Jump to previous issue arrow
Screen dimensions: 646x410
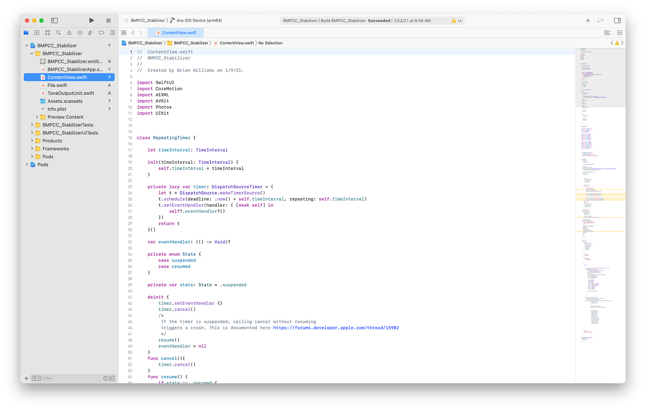pos(612,43)
